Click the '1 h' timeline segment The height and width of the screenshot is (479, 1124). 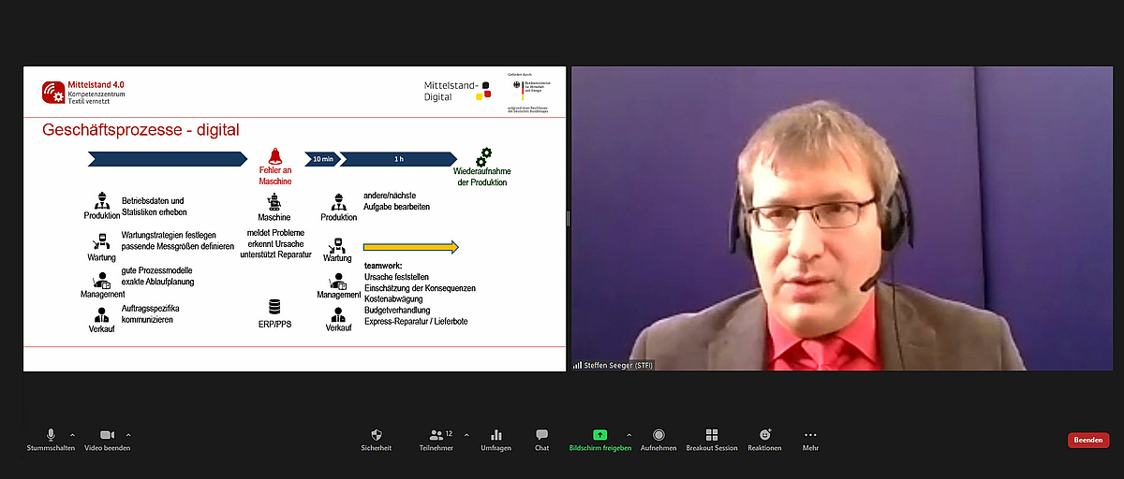click(398, 159)
